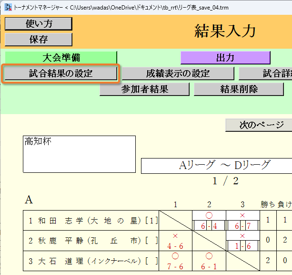Click the ○ mark above 6-4
The image size is (292, 275).
pos(209,215)
